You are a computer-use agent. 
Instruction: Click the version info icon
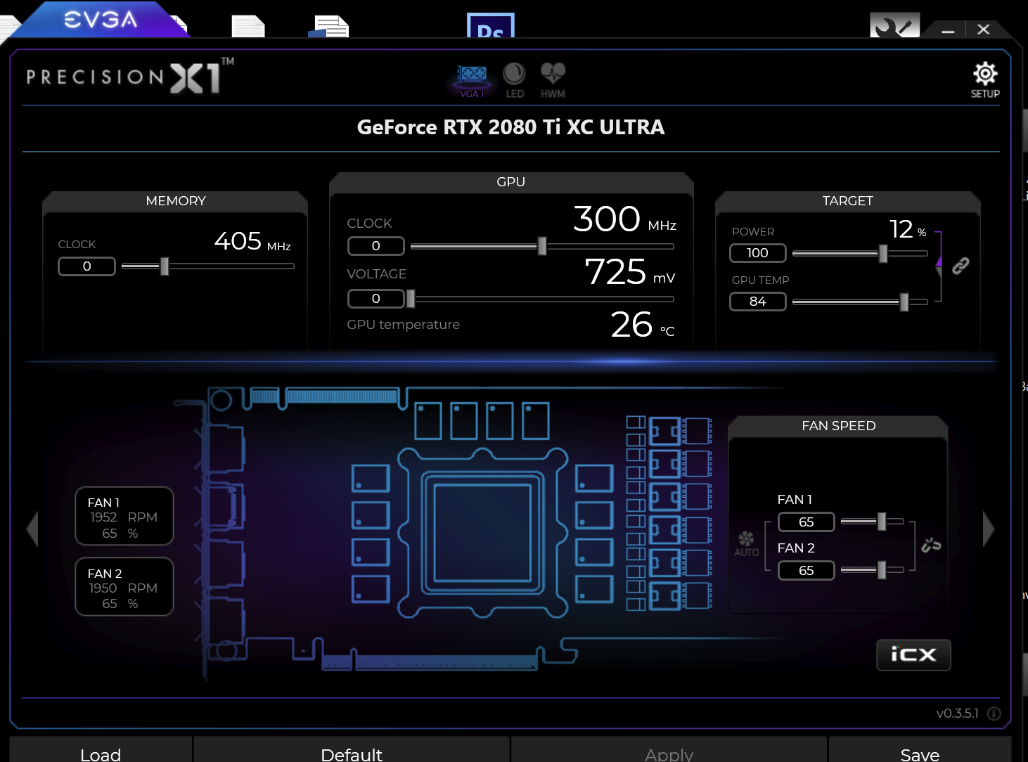(x=994, y=713)
